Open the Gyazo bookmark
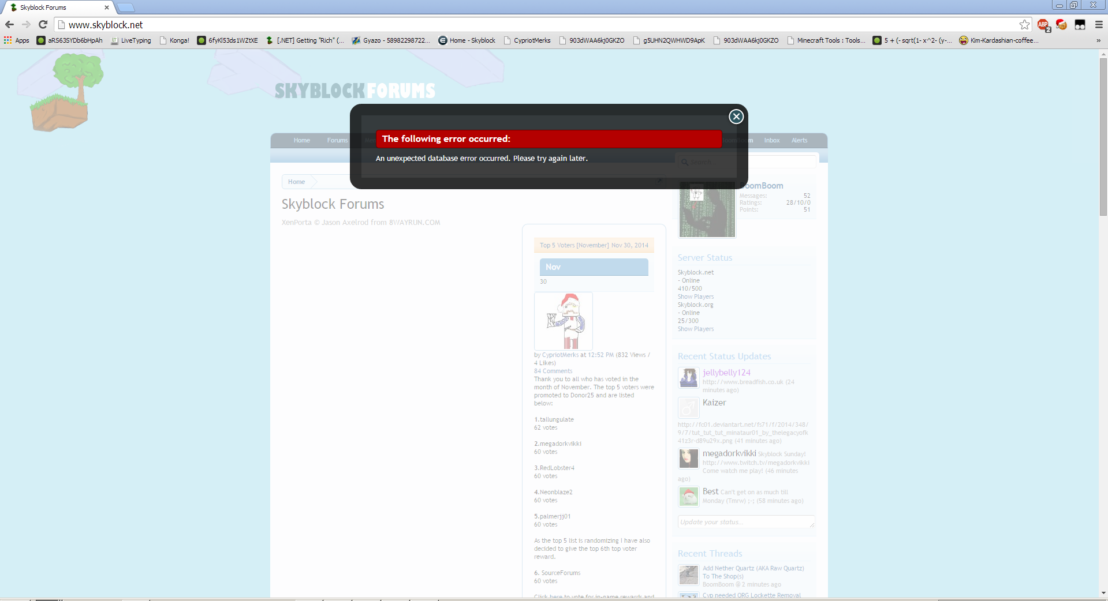Image resolution: width=1108 pixels, height=601 pixels. (391, 40)
